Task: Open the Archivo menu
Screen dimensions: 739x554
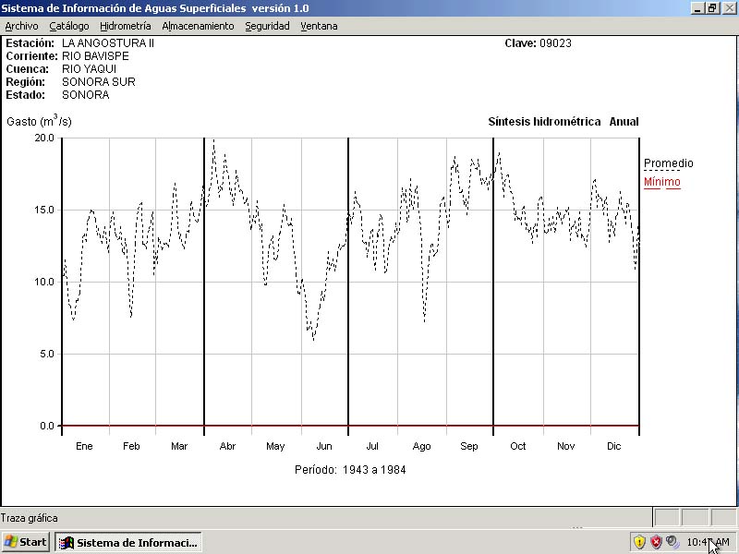Action: pos(22,26)
